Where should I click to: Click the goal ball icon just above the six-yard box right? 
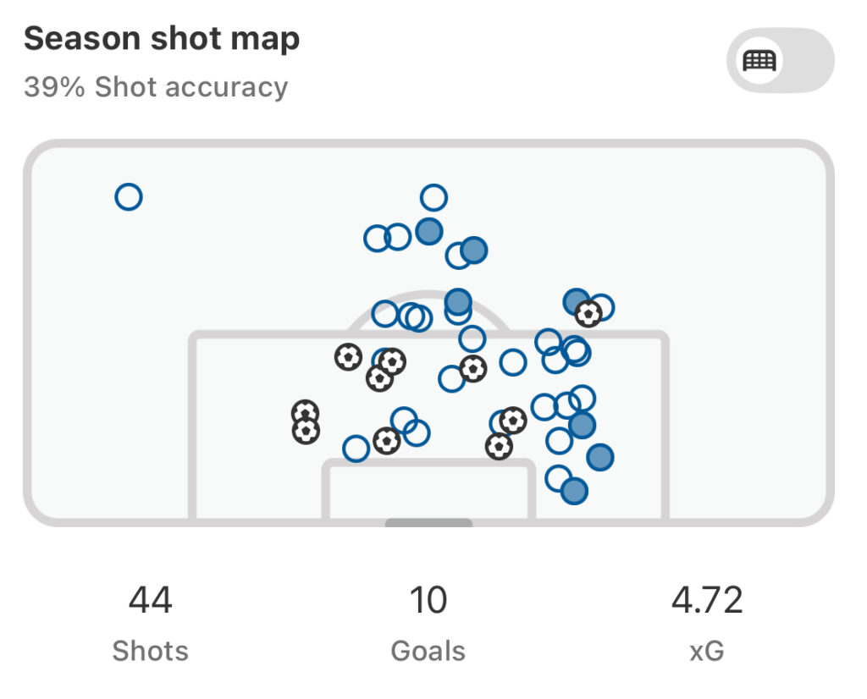499,446
